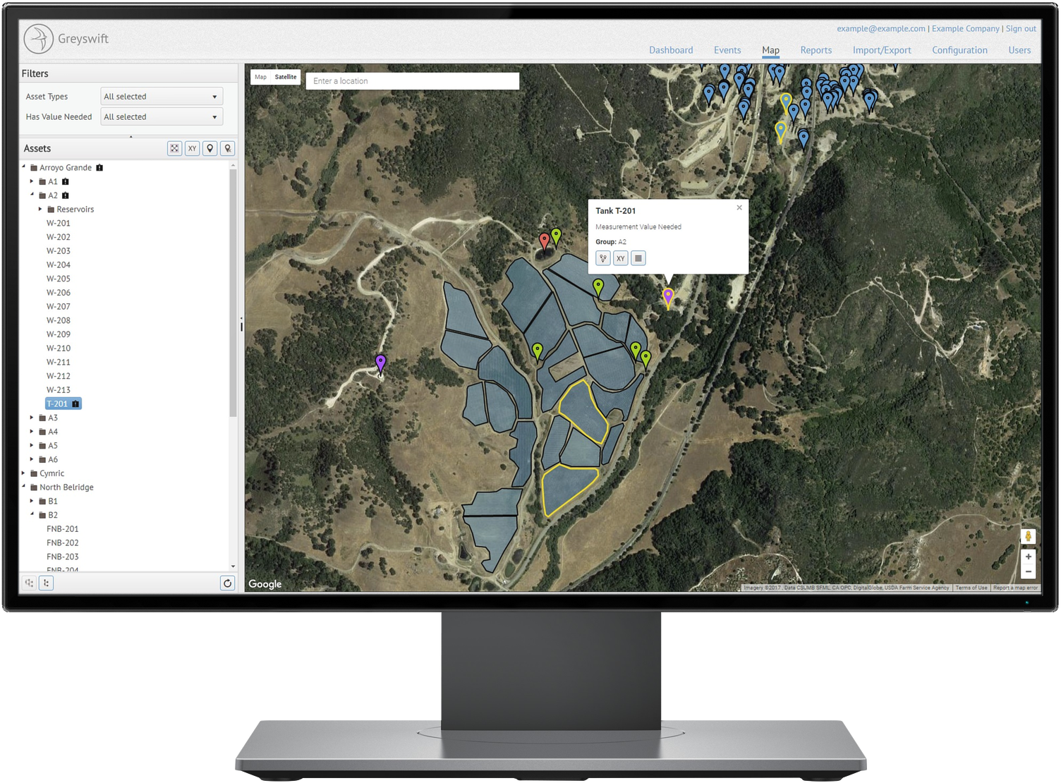Expand the A3 group
Image resolution: width=1061 pixels, height=783 pixels.
[x=32, y=418]
